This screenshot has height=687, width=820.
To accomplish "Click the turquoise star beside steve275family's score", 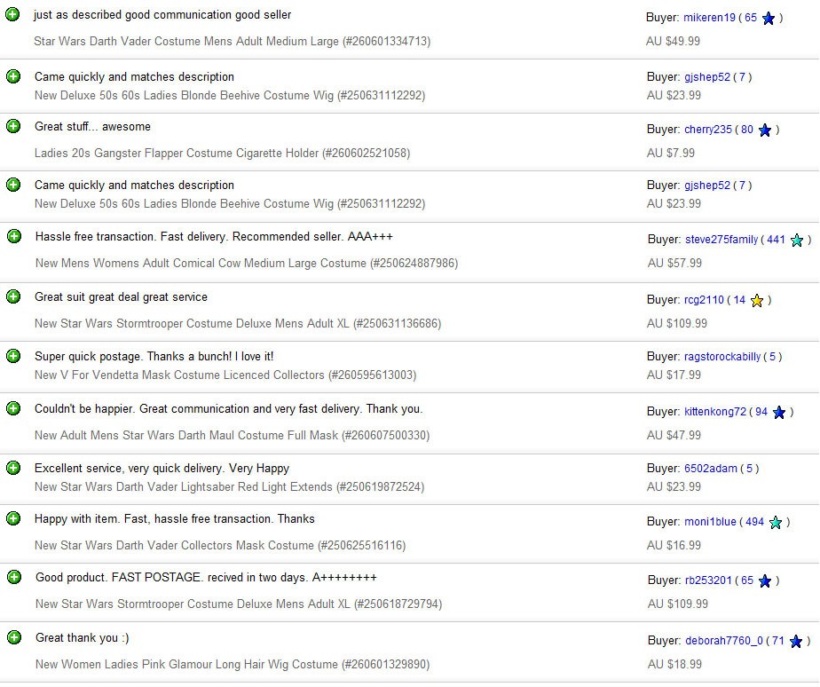I will (796, 241).
